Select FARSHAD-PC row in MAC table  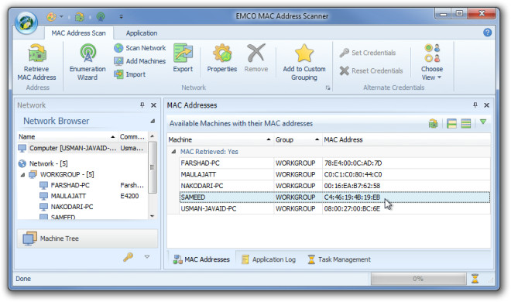334,163
